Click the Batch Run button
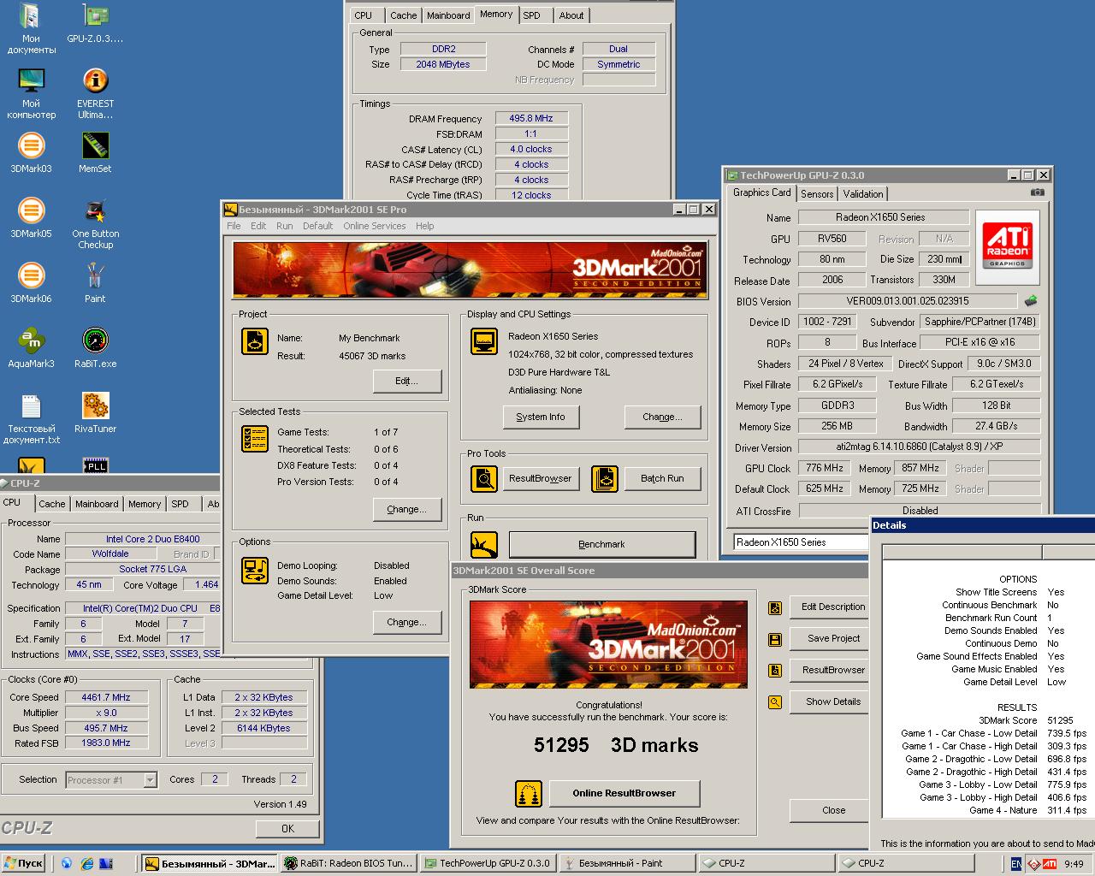The width and height of the screenshot is (1095, 876). 662,478
